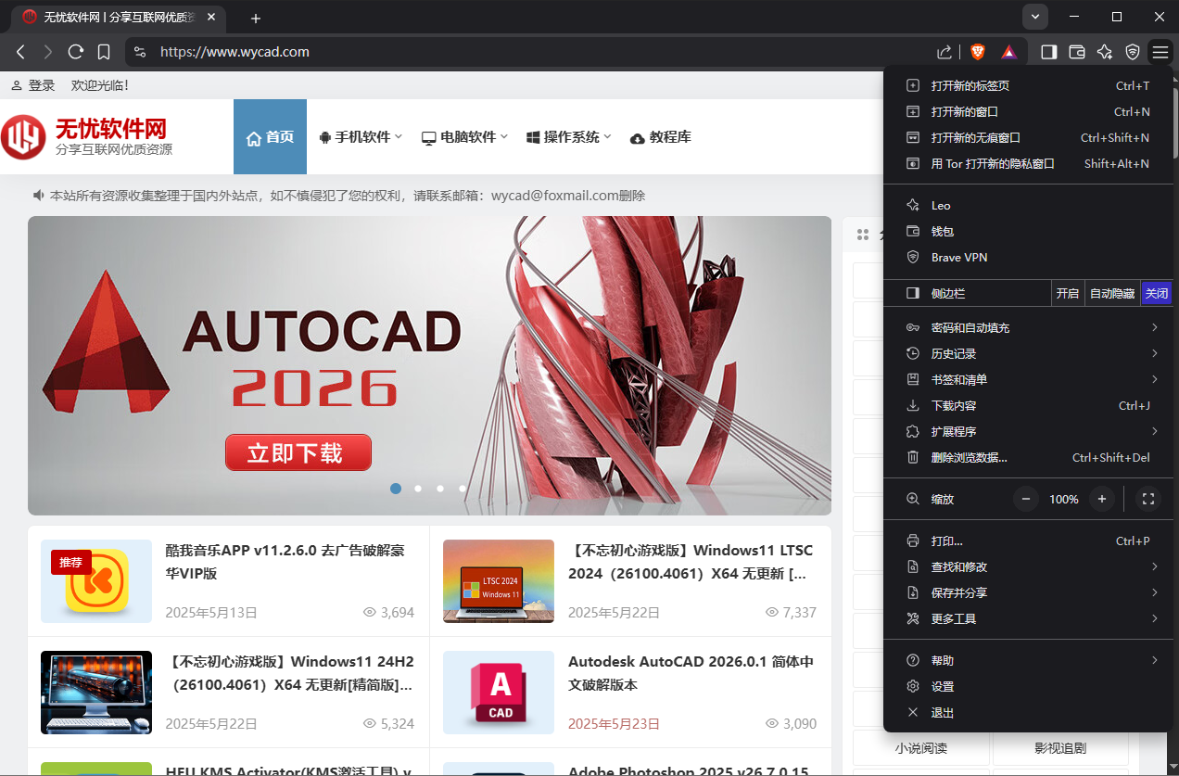Viewport: 1179px width, 776px height.
Task: Open Leo AI toolbar icon
Action: pos(1105,52)
